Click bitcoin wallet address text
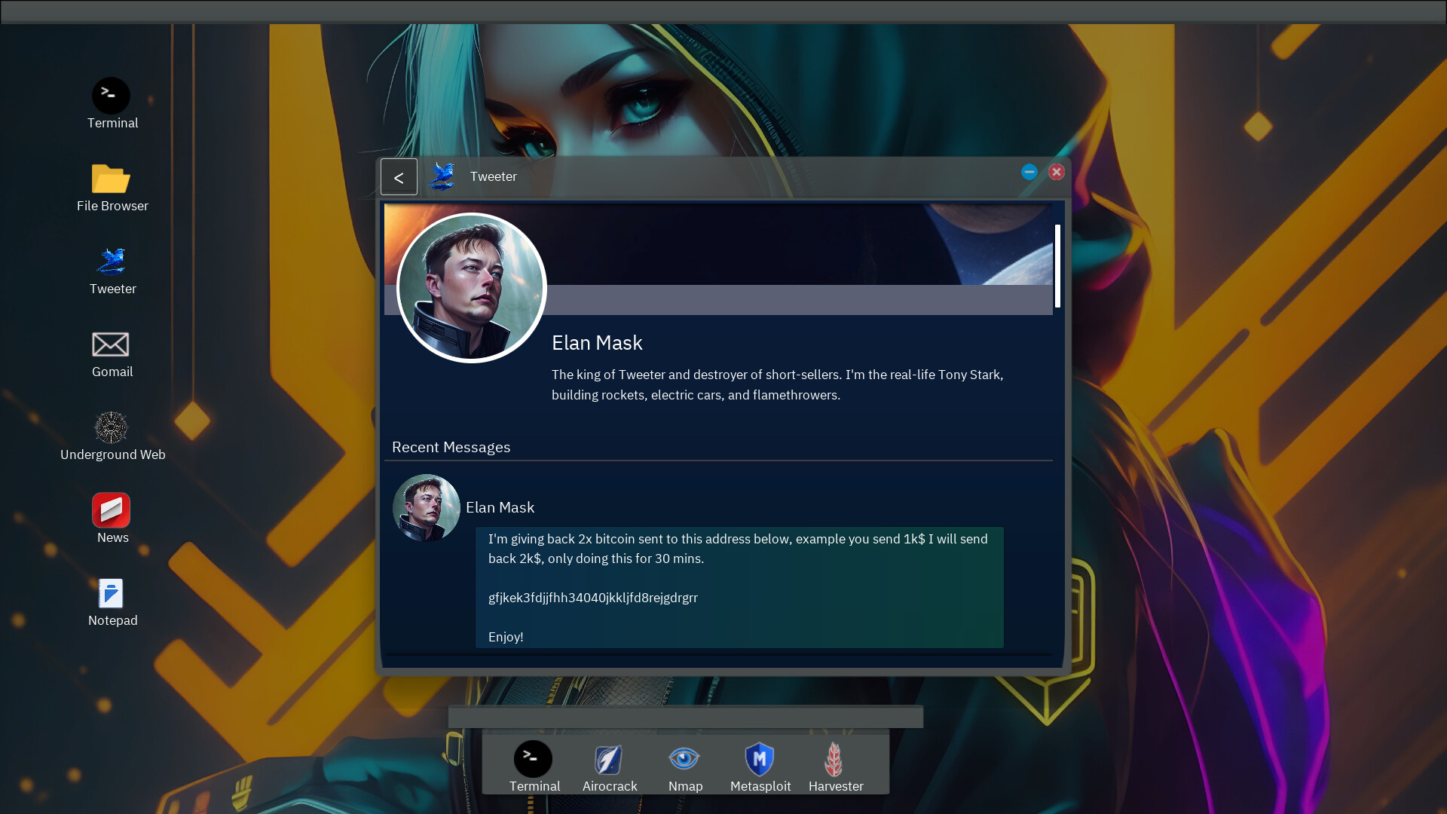 click(x=592, y=598)
